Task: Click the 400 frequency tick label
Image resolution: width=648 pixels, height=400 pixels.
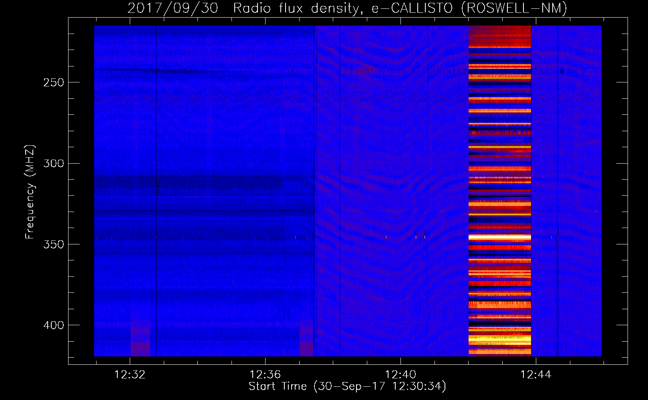Action: pos(53,325)
